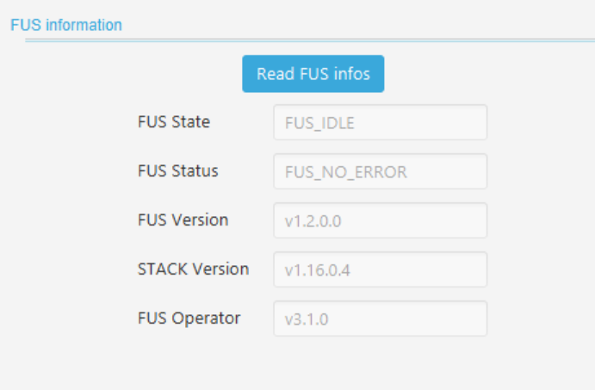Click the FUS_IDLE value text
This screenshot has height=390, width=595.
(x=319, y=123)
